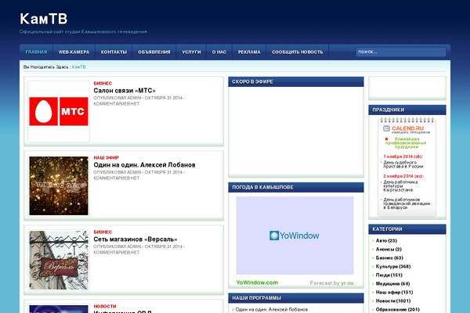470x313 pixels.
Task: Click the YoWindow weather widget logo
Action: 294,236
